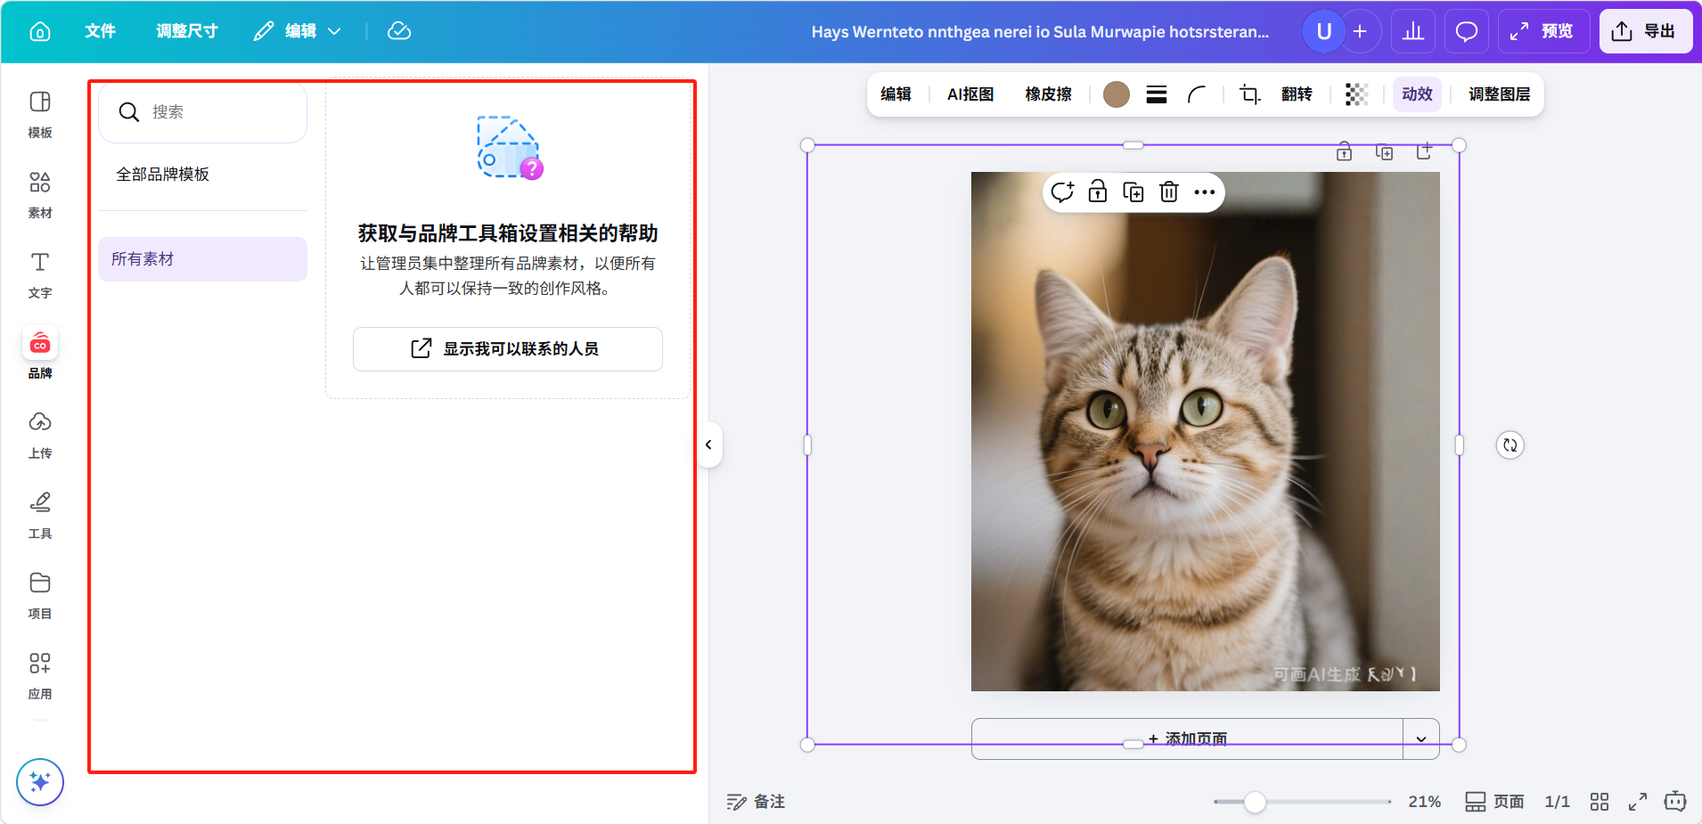Click the 导出 export button

pos(1645,32)
